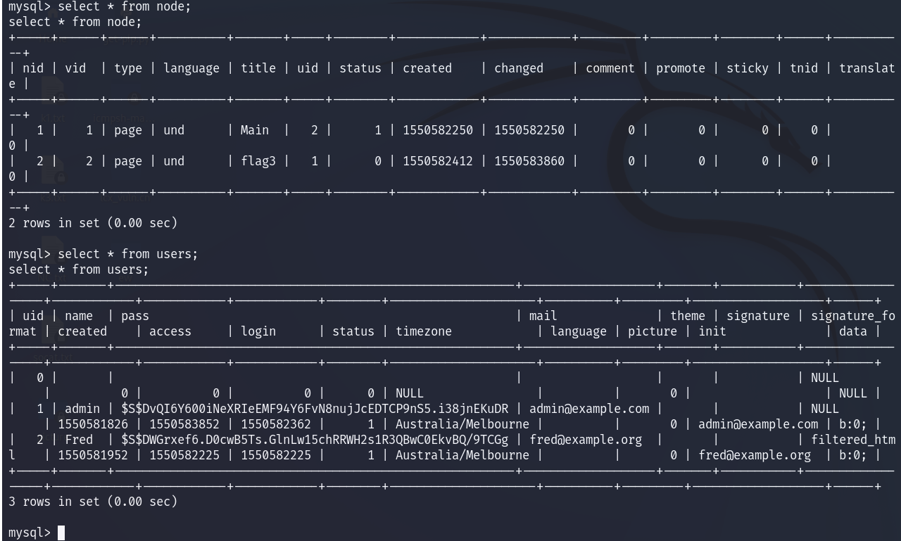
Task: Click the 'signature_fo' truncated header
Action: tap(853, 316)
